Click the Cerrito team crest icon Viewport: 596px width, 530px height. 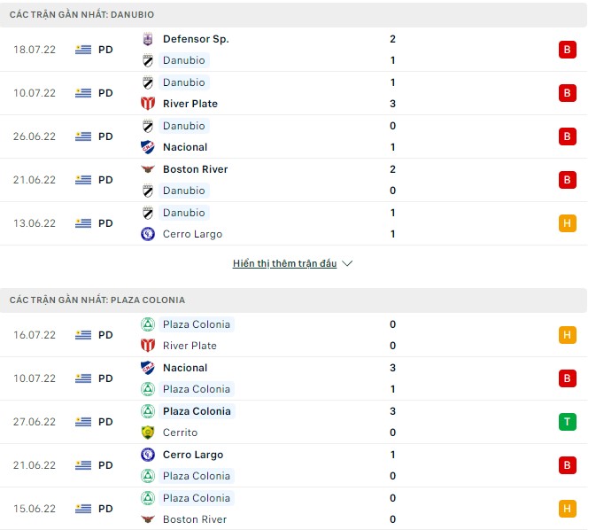[x=148, y=433]
